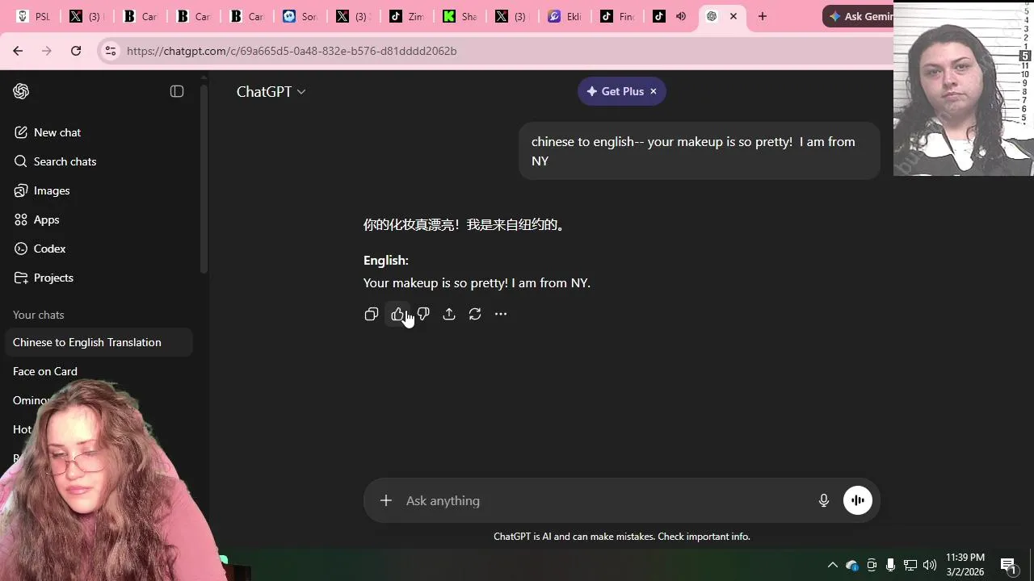
Task: Share the response with the share icon
Action: coord(449,314)
